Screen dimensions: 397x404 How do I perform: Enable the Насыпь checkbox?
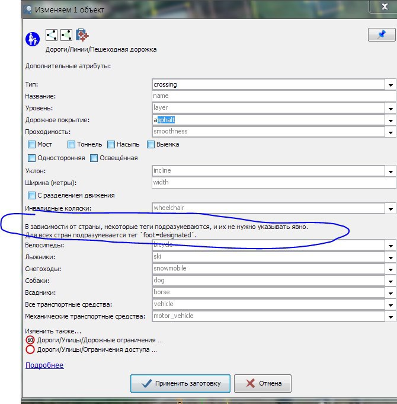(111, 144)
